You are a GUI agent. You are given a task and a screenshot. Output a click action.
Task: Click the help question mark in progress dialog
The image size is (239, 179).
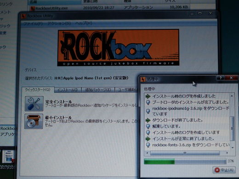click(221, 78)
